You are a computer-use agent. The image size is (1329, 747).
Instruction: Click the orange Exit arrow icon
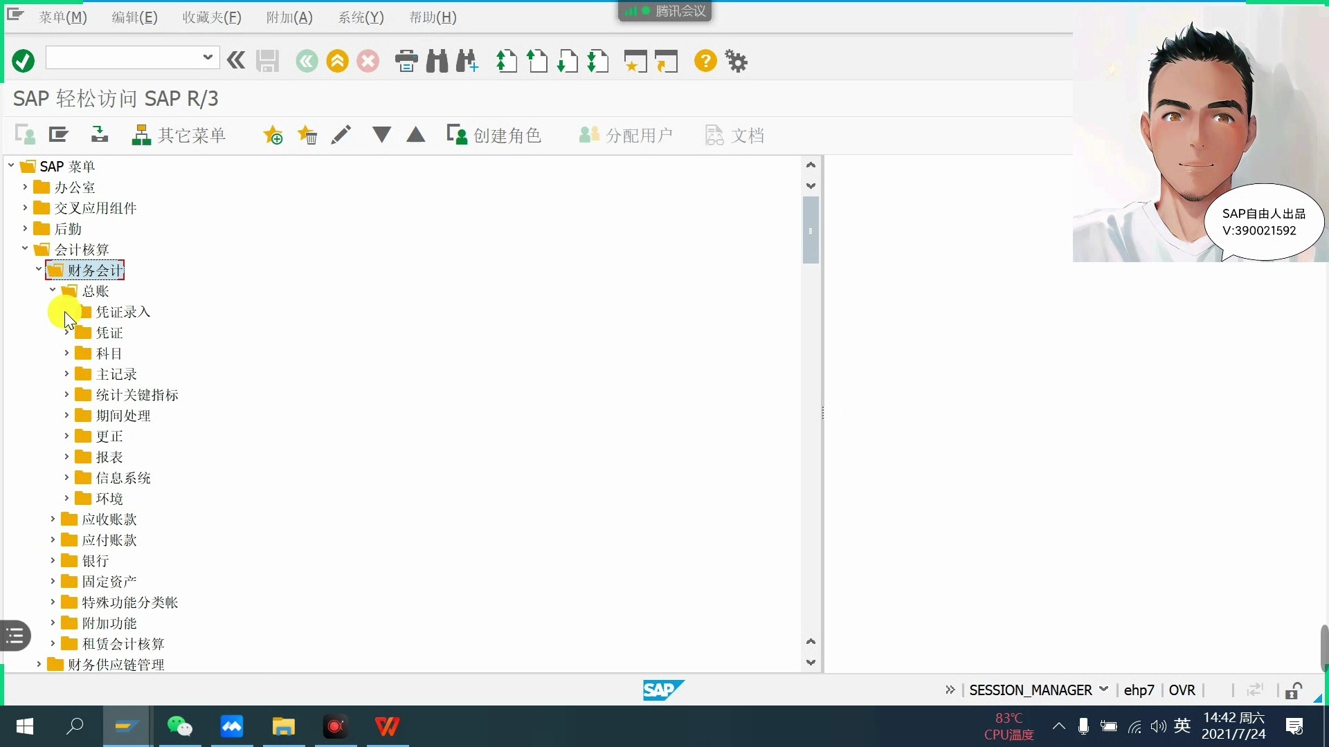coord(337,61)
